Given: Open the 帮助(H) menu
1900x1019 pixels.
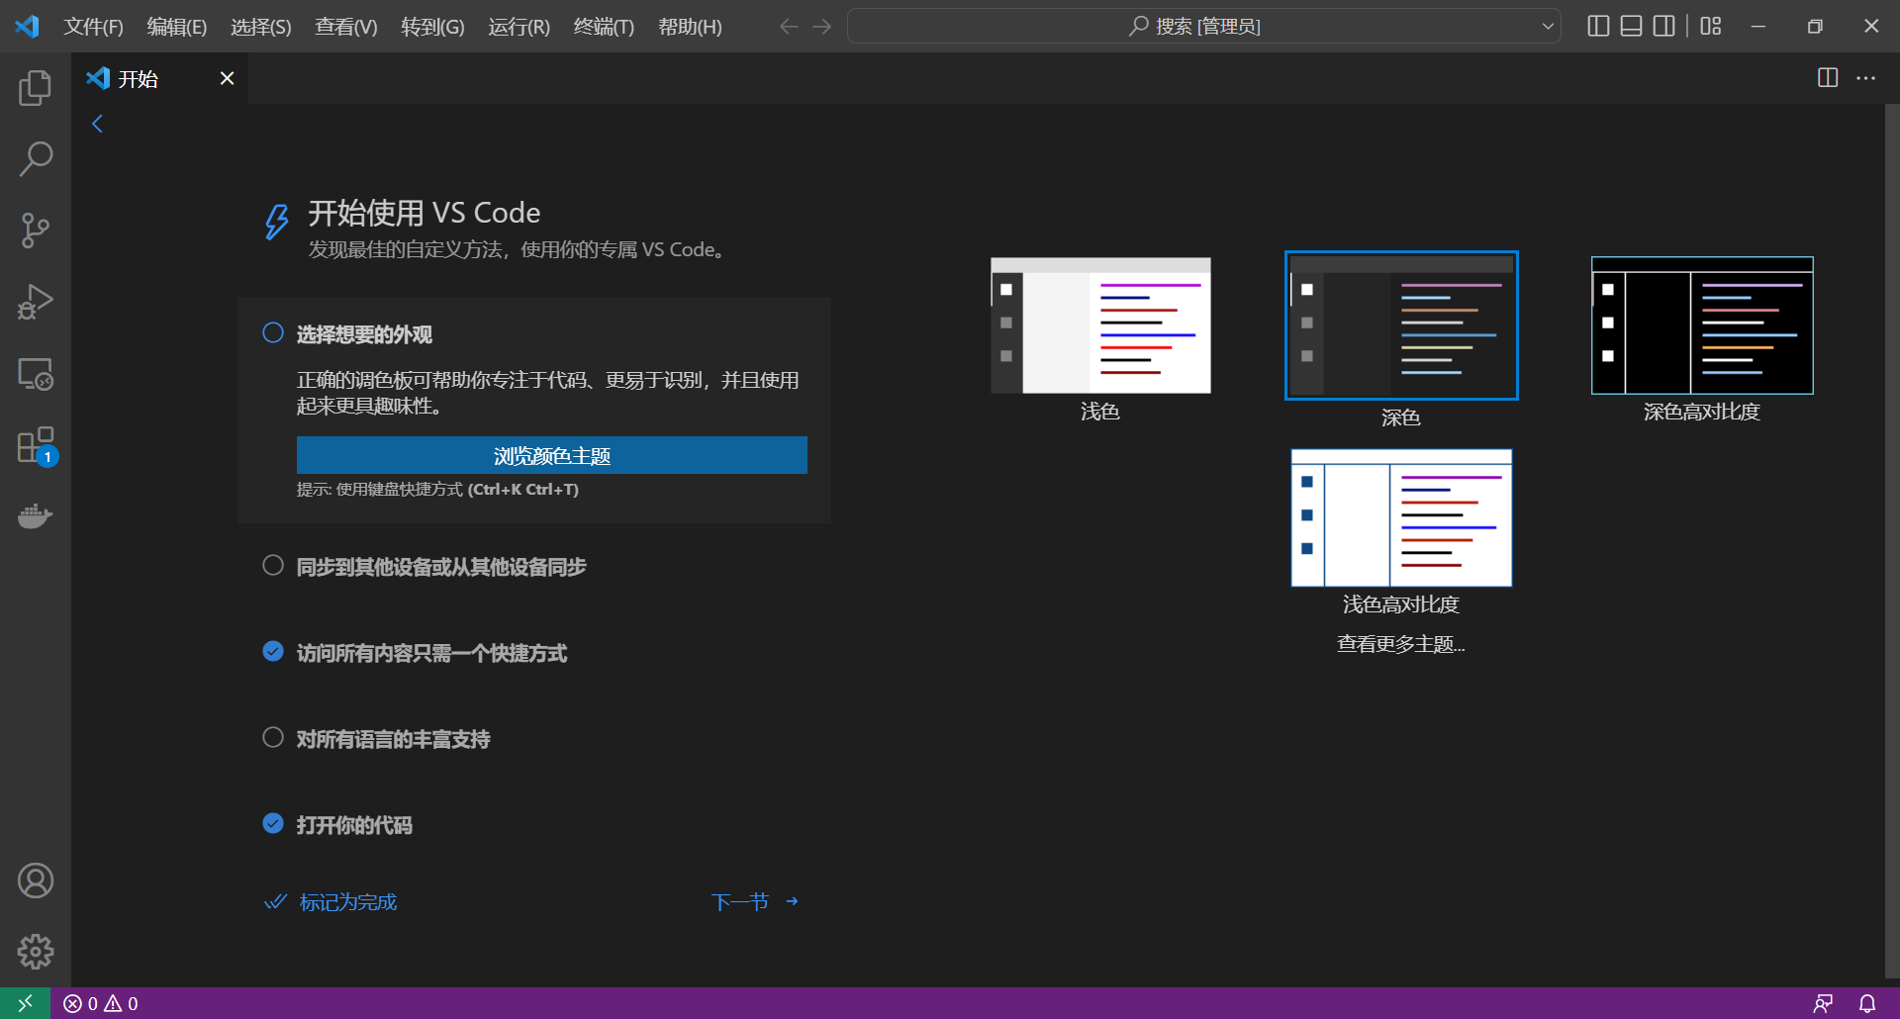Looking at the screenshot, I should [x=690, y=27].
